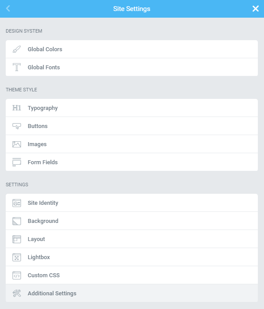Click the T icon for Global Fonts
This screenshot has height=309, width=264.
[x=17, y=67]
